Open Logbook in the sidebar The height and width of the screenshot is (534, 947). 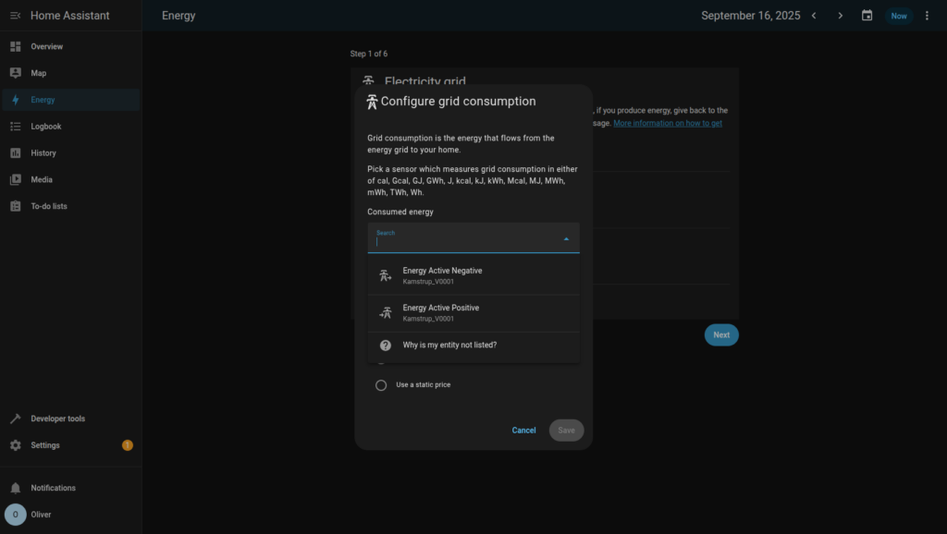click(46, 127)
